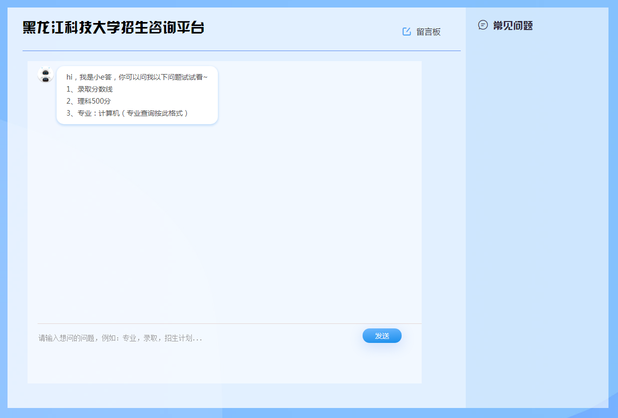Click the platform title 黑龙江科技大学招生咨询平台
Viewport: 618px width, 418px height.
(x=114, y=28)
